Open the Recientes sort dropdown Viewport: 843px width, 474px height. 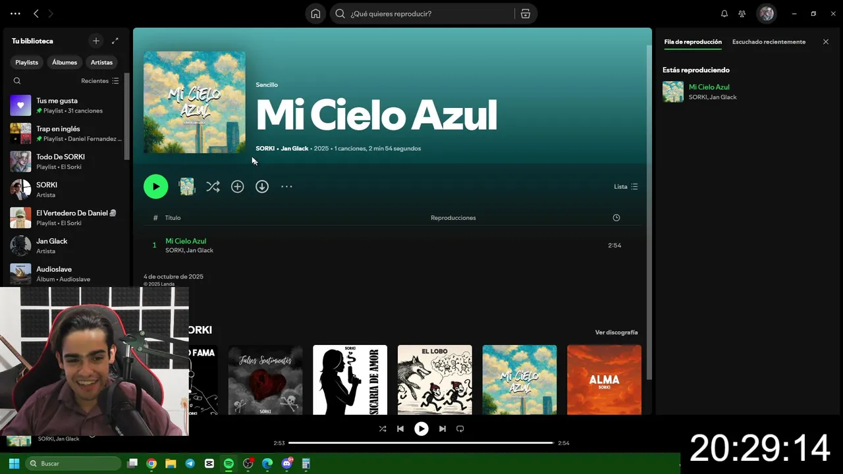100,81
